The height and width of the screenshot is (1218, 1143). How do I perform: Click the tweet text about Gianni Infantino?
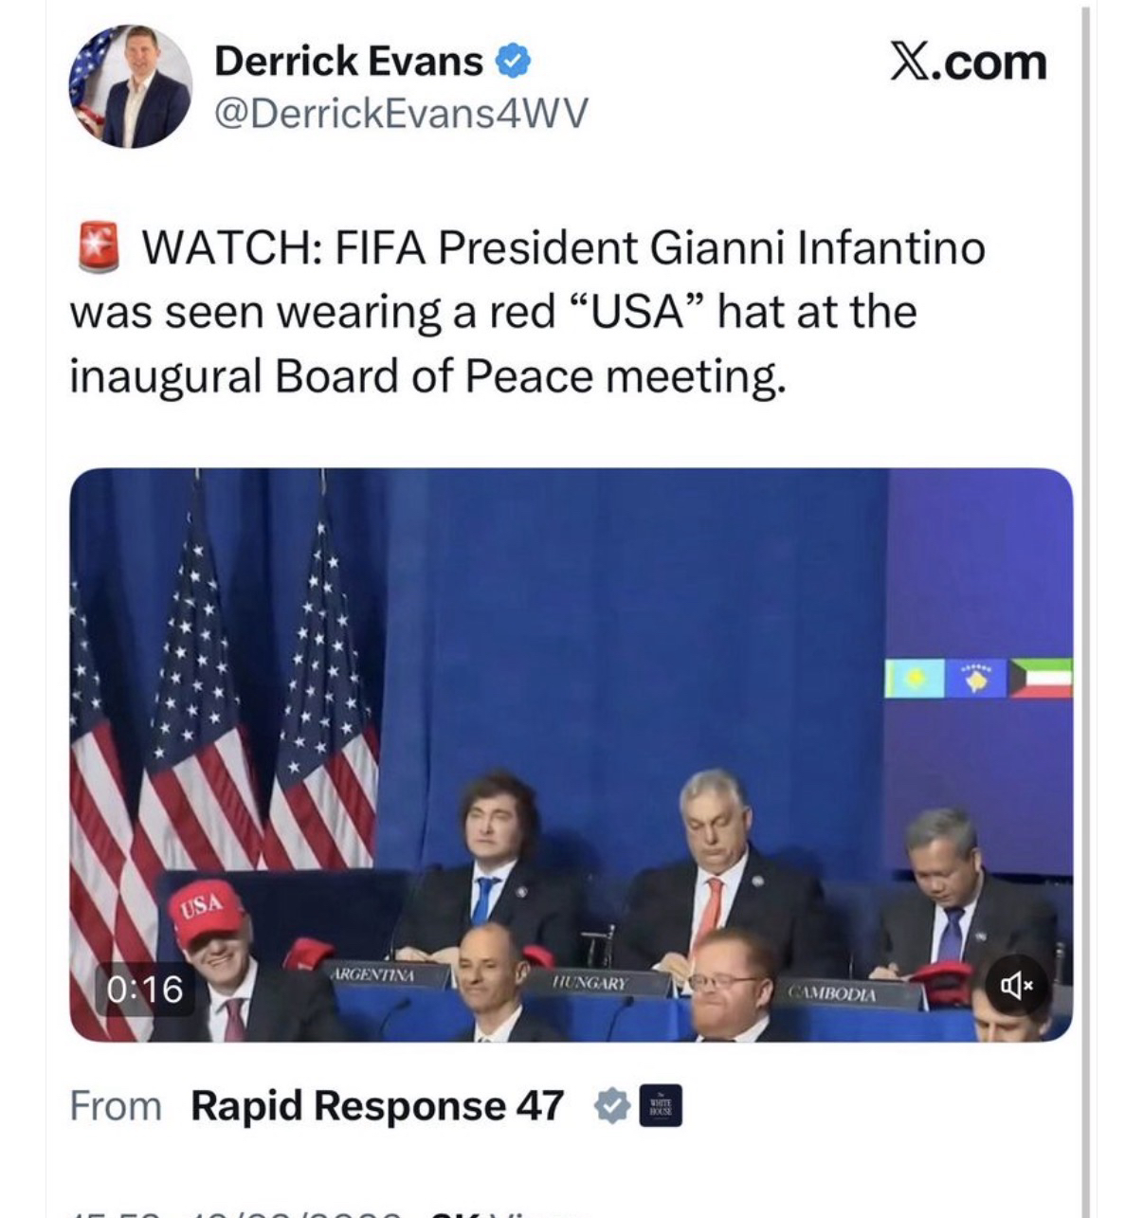(x=526, y=312)
